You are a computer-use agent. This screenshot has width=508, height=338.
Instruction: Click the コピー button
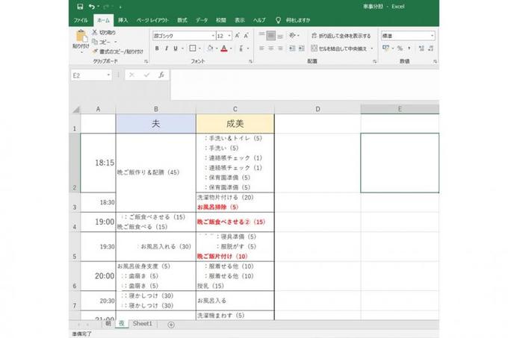click(x=101, y=42)
